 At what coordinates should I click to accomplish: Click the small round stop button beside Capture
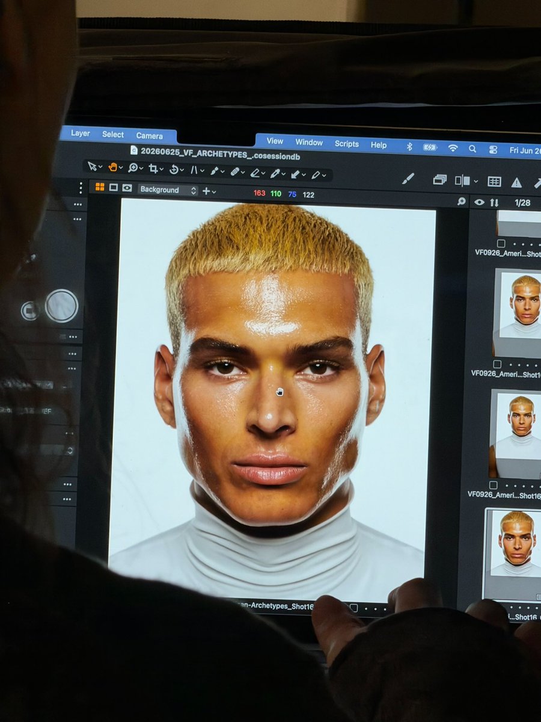coord(30,310)
